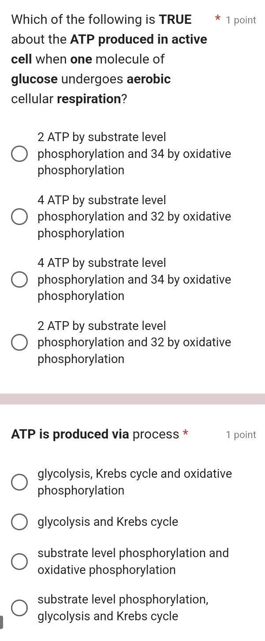Choose "substrate level phosphorylation, glycolysis and Krebs cycle"

point(19,608)
